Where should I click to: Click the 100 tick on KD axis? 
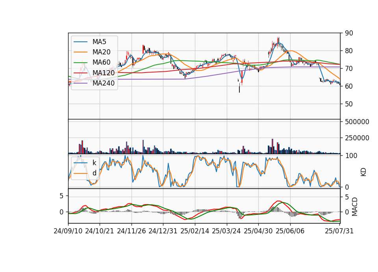pyautogui.click(x=351, y=156)
